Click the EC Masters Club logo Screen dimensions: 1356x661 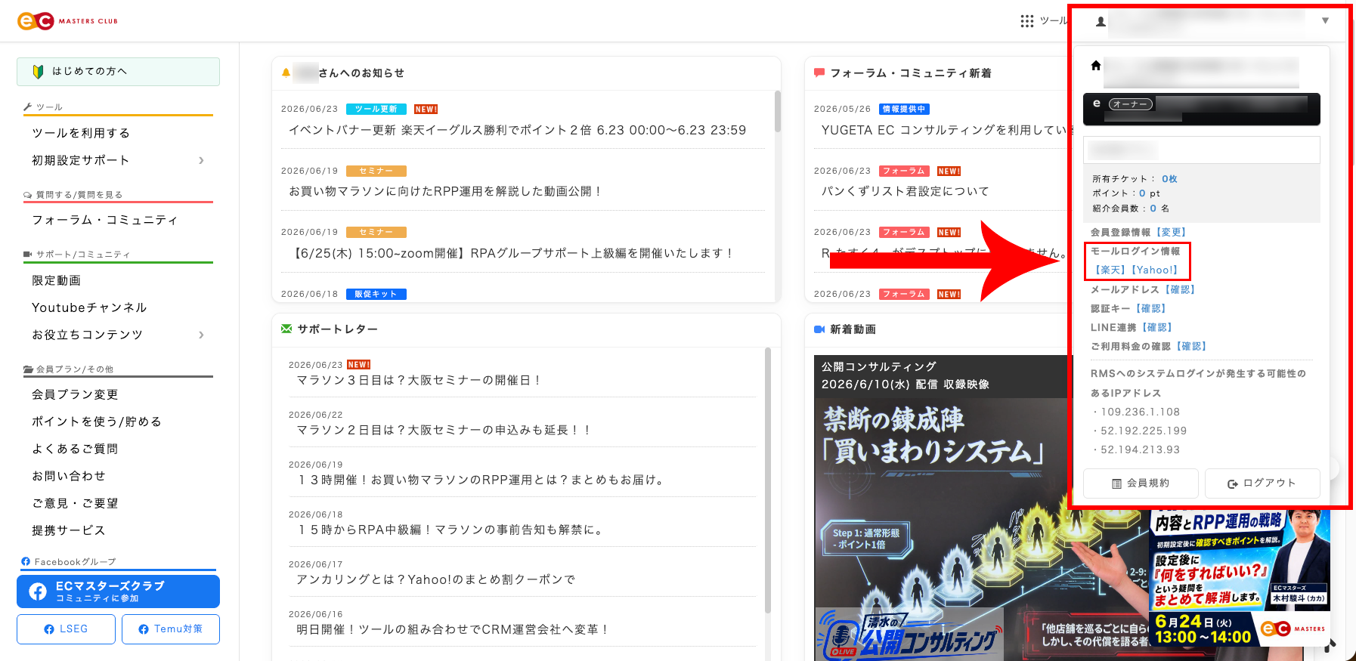pos(67,21)
